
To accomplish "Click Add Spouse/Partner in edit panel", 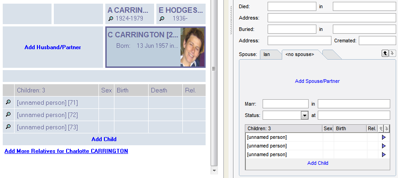I will coord(317,81).
